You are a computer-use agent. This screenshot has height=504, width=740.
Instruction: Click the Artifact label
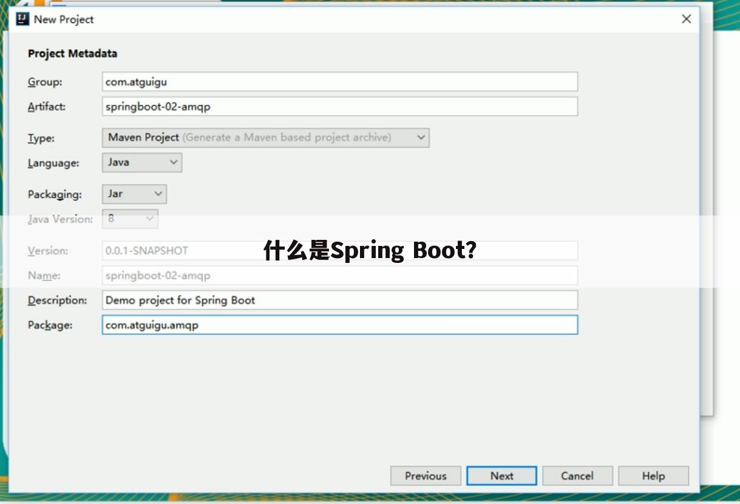click(47, 107)
